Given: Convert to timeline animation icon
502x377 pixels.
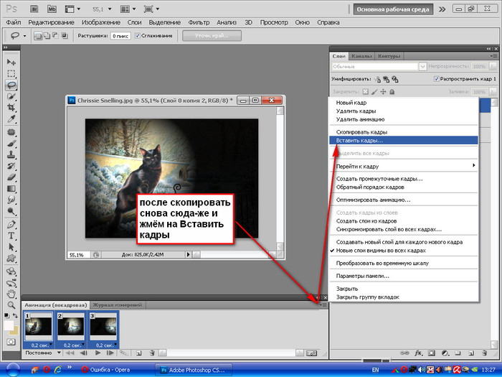Looking at the screenshot, I should [311, 353].
